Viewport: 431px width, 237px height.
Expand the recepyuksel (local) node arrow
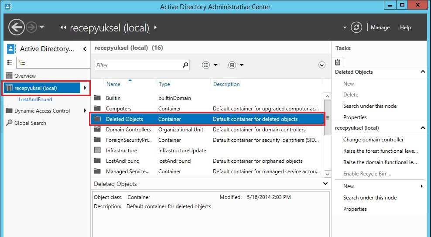[x=85, y=88]
